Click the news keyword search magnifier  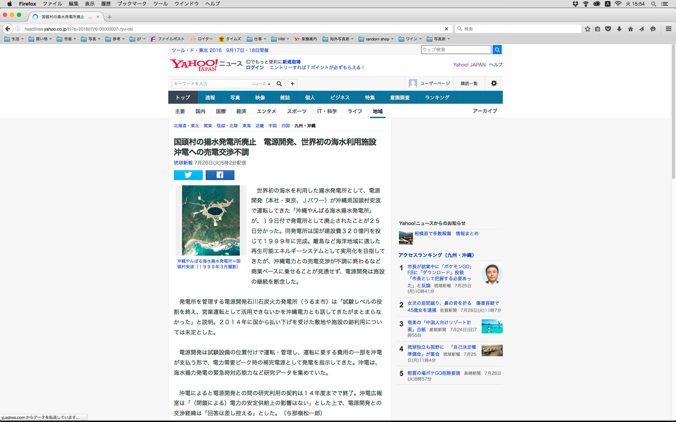click(279, 84)
